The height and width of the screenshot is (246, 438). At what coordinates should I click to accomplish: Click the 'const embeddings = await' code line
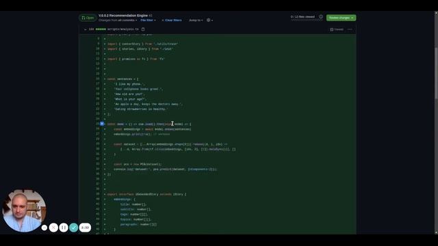pos(153,129)
